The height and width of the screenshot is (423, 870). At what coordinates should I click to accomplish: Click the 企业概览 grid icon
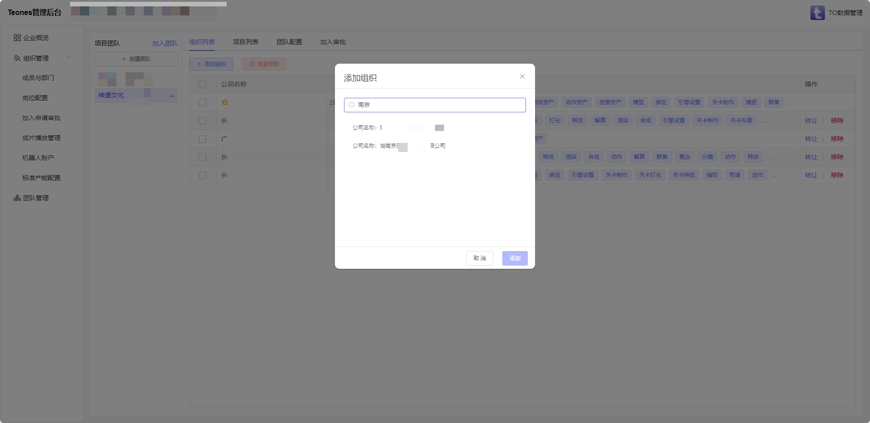17,38
